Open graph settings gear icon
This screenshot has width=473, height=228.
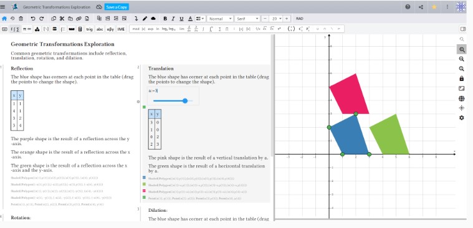pos(462,118)
